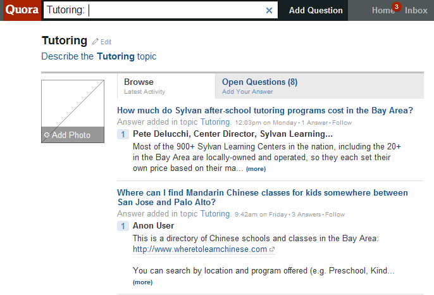Click Describe the Tutoring topic link

tap(99, 56)
